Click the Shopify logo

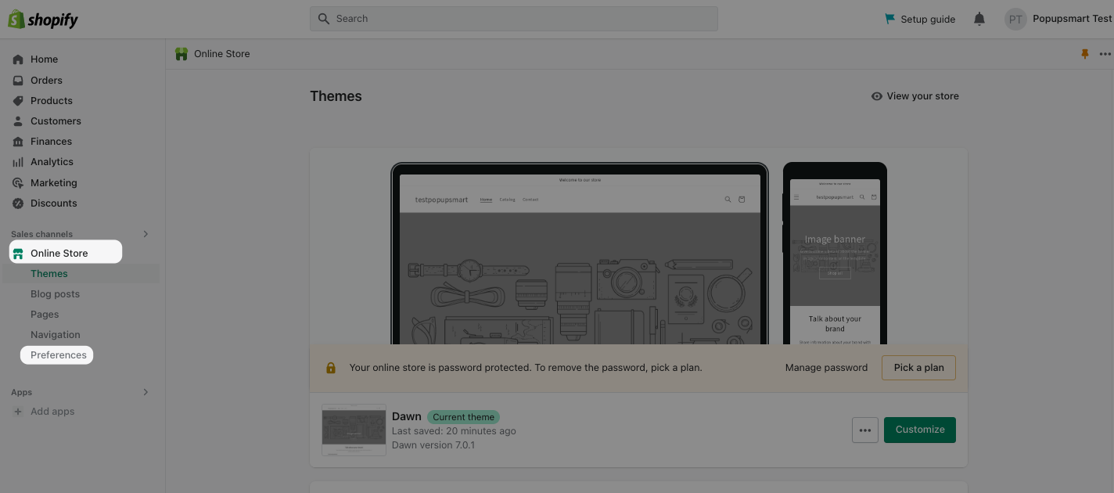click(43, 18)
